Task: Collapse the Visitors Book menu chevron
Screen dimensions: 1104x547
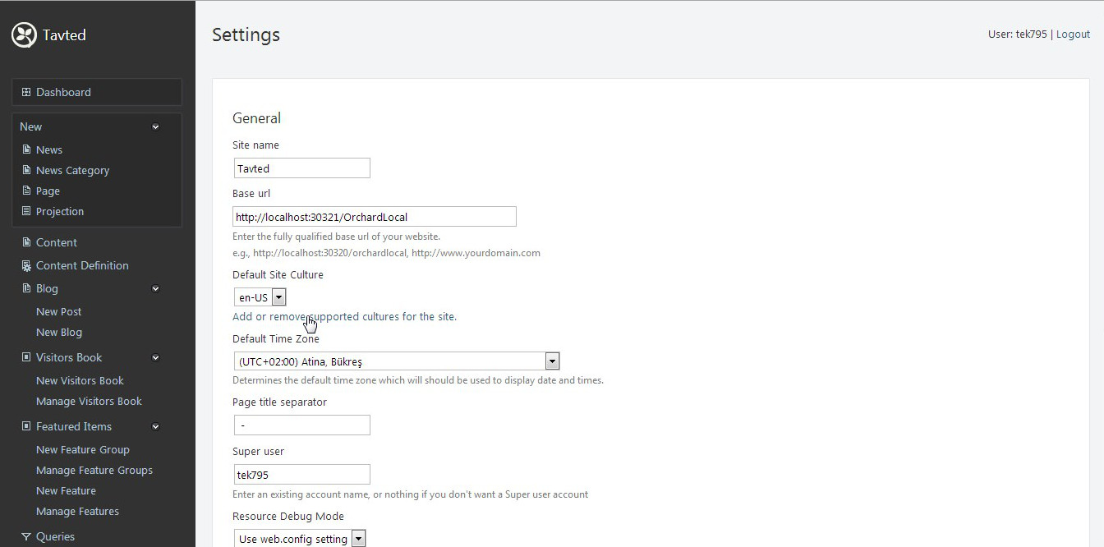Action: tap(155, 357)
